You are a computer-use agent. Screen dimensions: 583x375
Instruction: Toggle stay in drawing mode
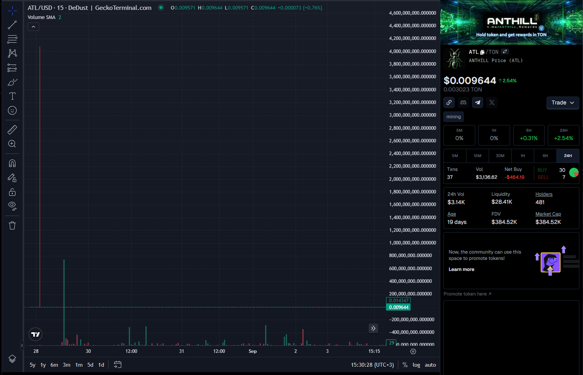[12, 178]
